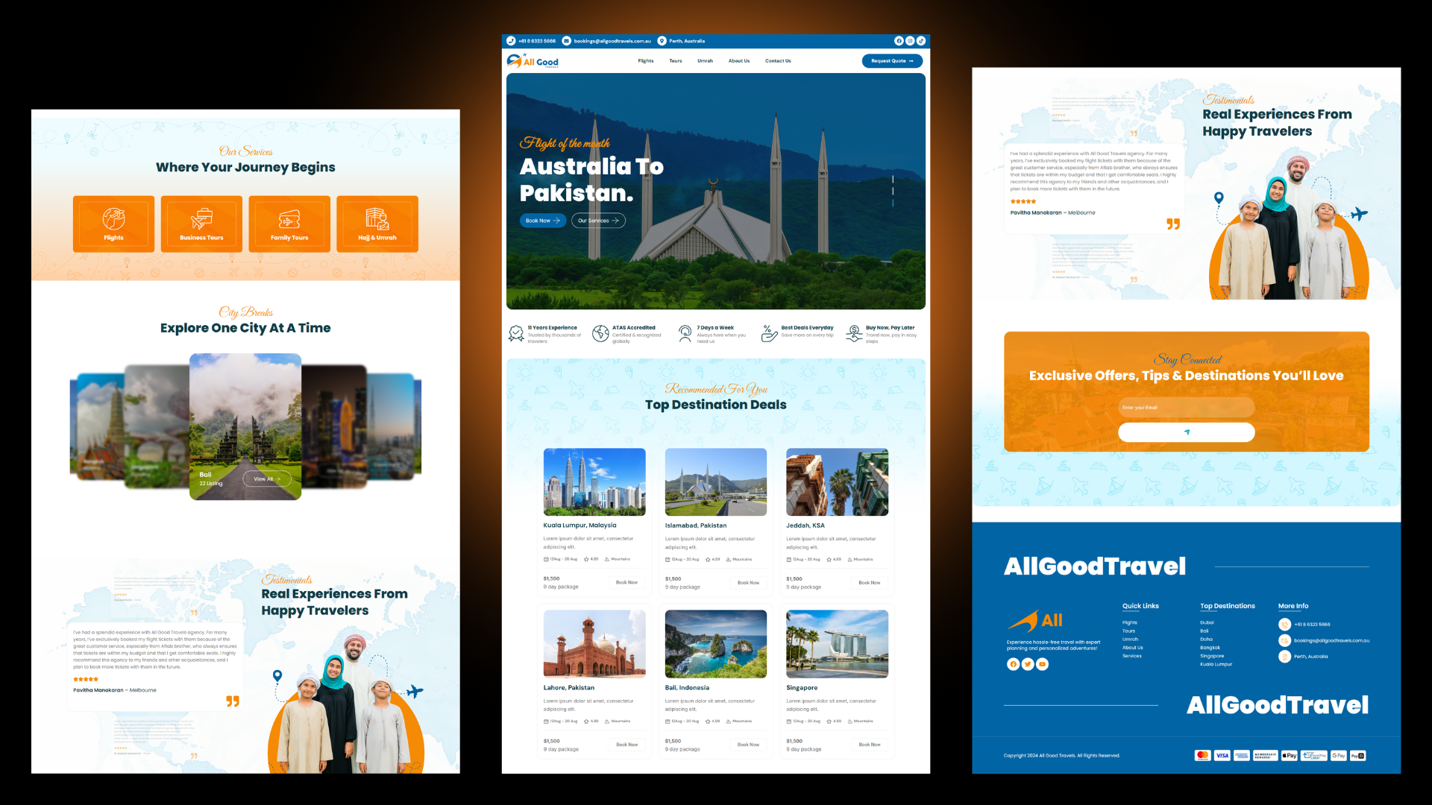
Task: Click Book Now on the Kuala Lumpur, Malaysia card
Action: tap(626, 583)
